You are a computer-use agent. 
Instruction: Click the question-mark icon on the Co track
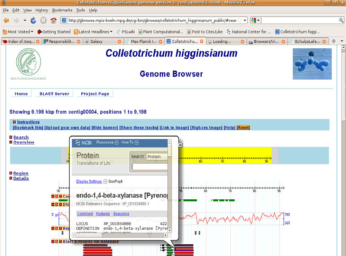[x=61, y=196]
